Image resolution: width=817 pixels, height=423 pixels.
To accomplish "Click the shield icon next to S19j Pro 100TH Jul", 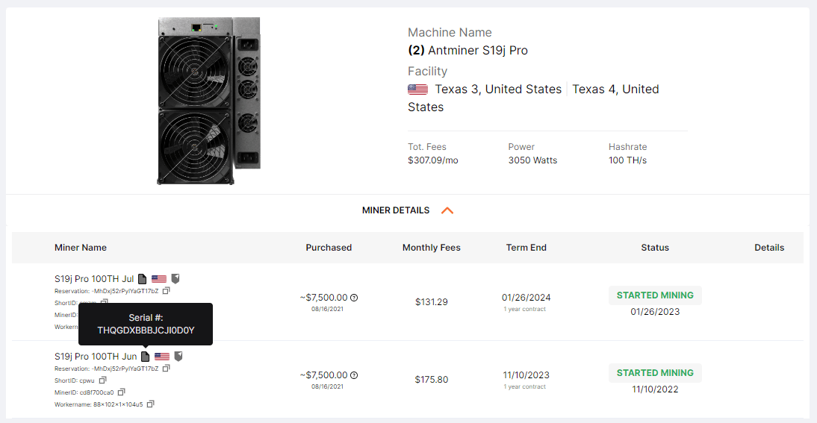I will (175, 279).
